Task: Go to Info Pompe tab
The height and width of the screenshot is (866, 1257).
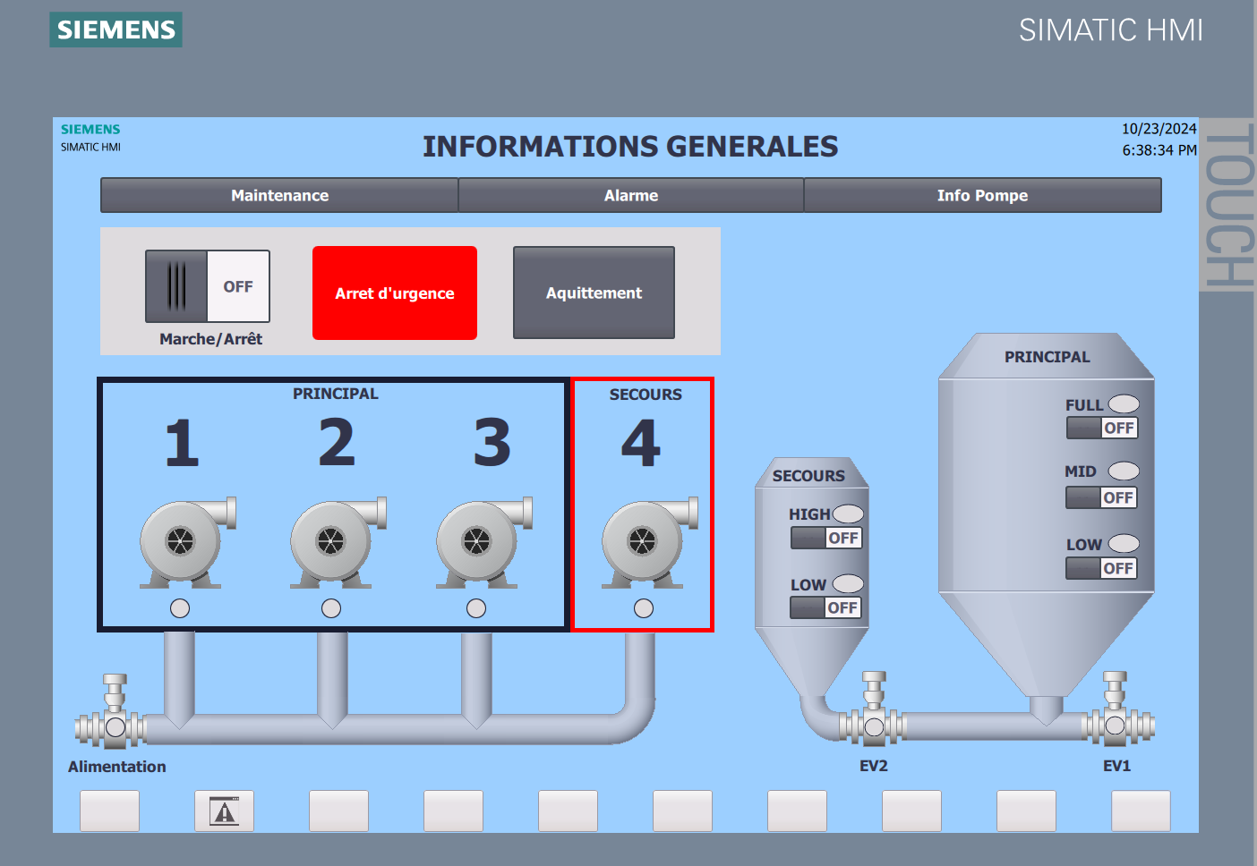Action: 982,195
